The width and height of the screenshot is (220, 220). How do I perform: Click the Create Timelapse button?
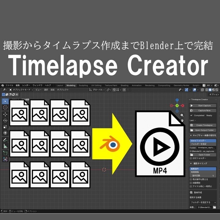(x=203, y=125)
